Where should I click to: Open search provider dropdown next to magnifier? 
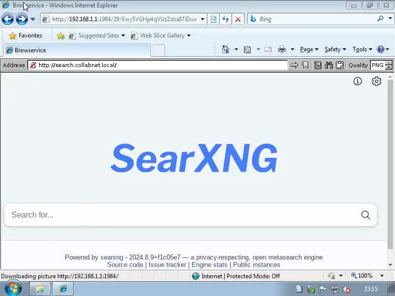point(390,19)
